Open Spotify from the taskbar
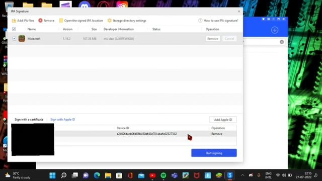Image resolution: width=322 pixels, height=181 pixels. [164, 175]
